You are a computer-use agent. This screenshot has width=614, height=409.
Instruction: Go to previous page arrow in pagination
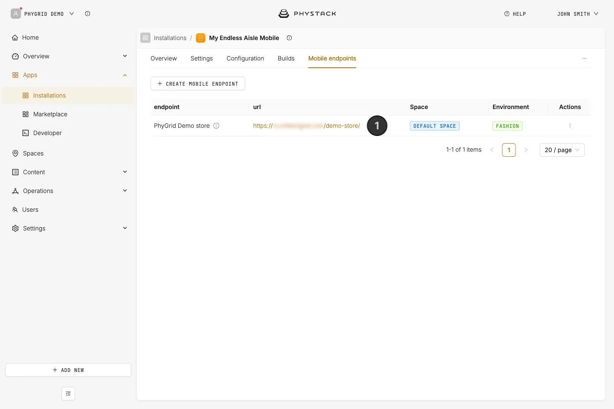tap(492, 150)
